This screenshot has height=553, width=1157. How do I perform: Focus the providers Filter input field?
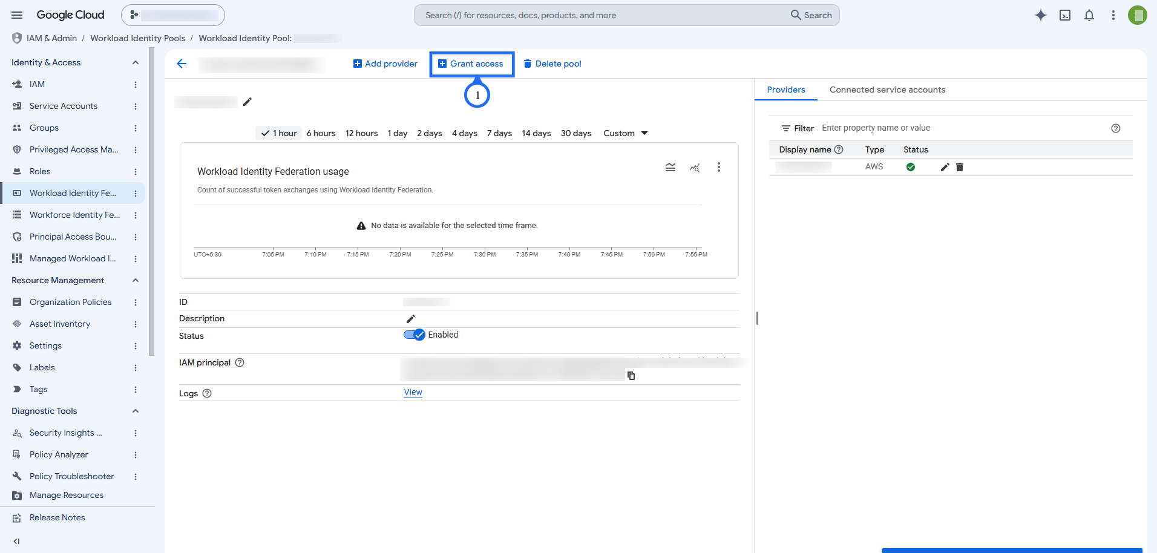[x=962, y=128]
